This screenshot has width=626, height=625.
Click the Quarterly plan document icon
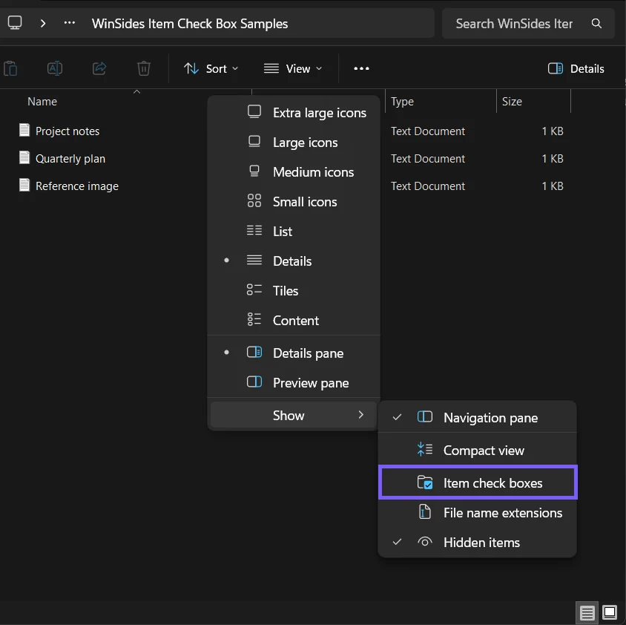[x=24, y=157]
